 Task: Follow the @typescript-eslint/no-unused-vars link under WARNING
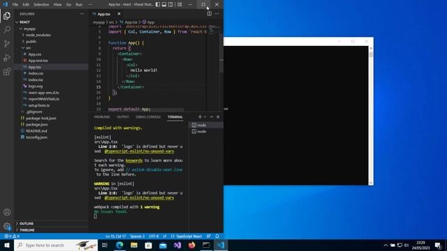(x=139, y=197)
